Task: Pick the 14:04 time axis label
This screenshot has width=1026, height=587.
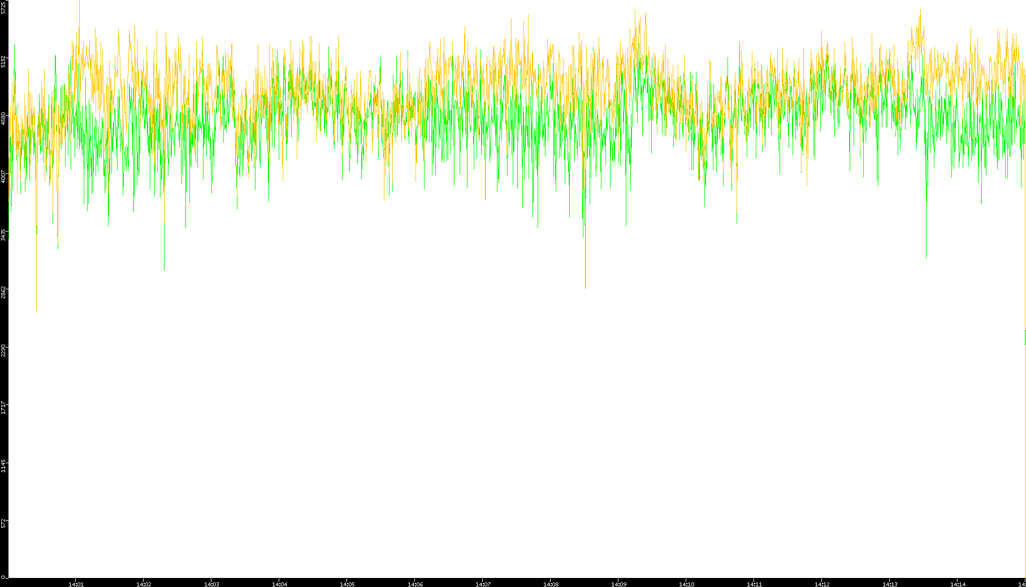Action: pos(279,584)
